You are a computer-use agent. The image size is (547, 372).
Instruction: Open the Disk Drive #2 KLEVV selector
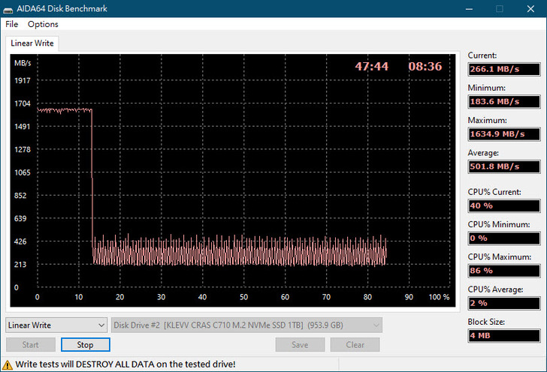246,325
